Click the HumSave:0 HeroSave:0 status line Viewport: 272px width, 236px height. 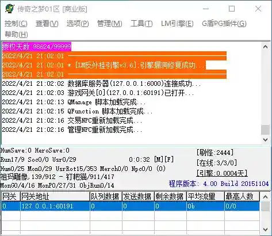(x=35, y=150)
